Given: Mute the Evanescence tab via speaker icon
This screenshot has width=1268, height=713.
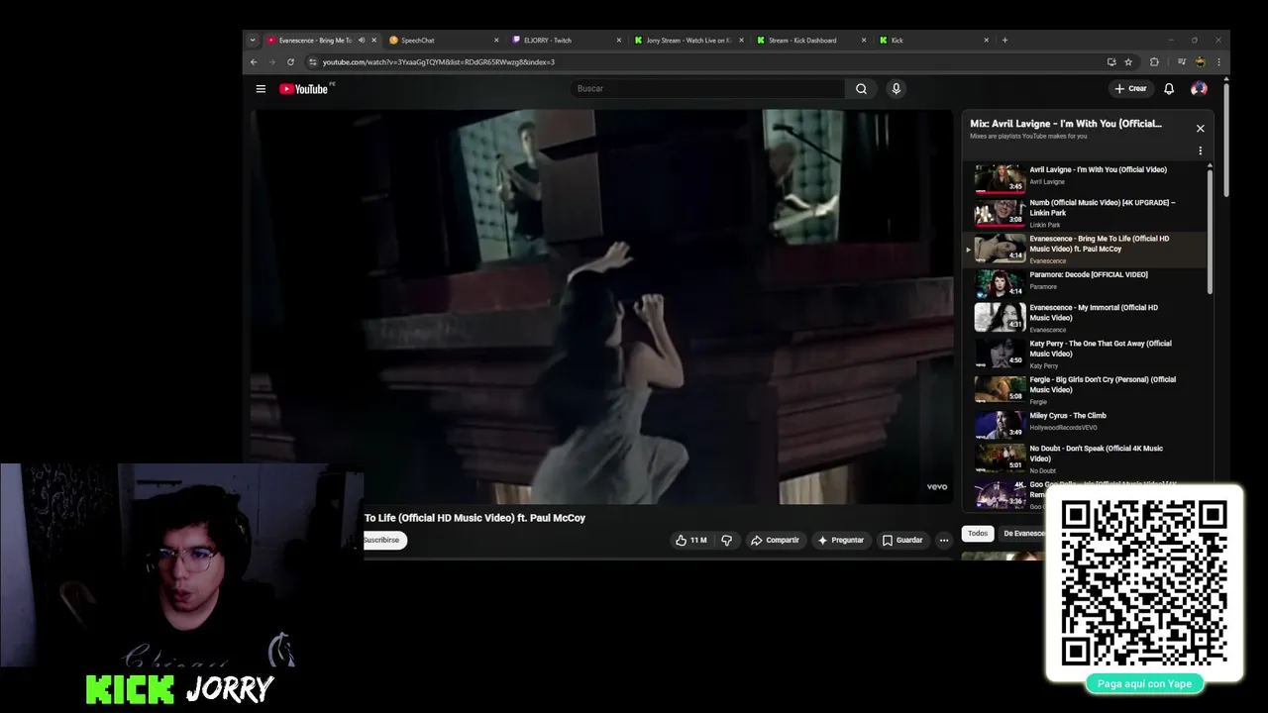Looking at the screenshot, I should coord(362,41).
